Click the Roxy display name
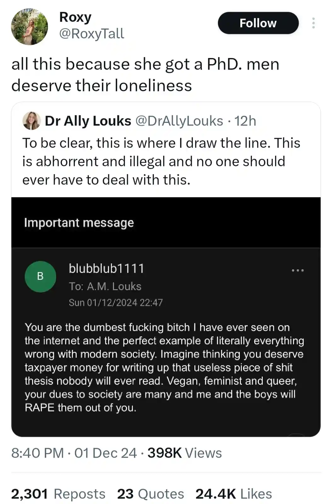332x504 pixels. [75, 17]
